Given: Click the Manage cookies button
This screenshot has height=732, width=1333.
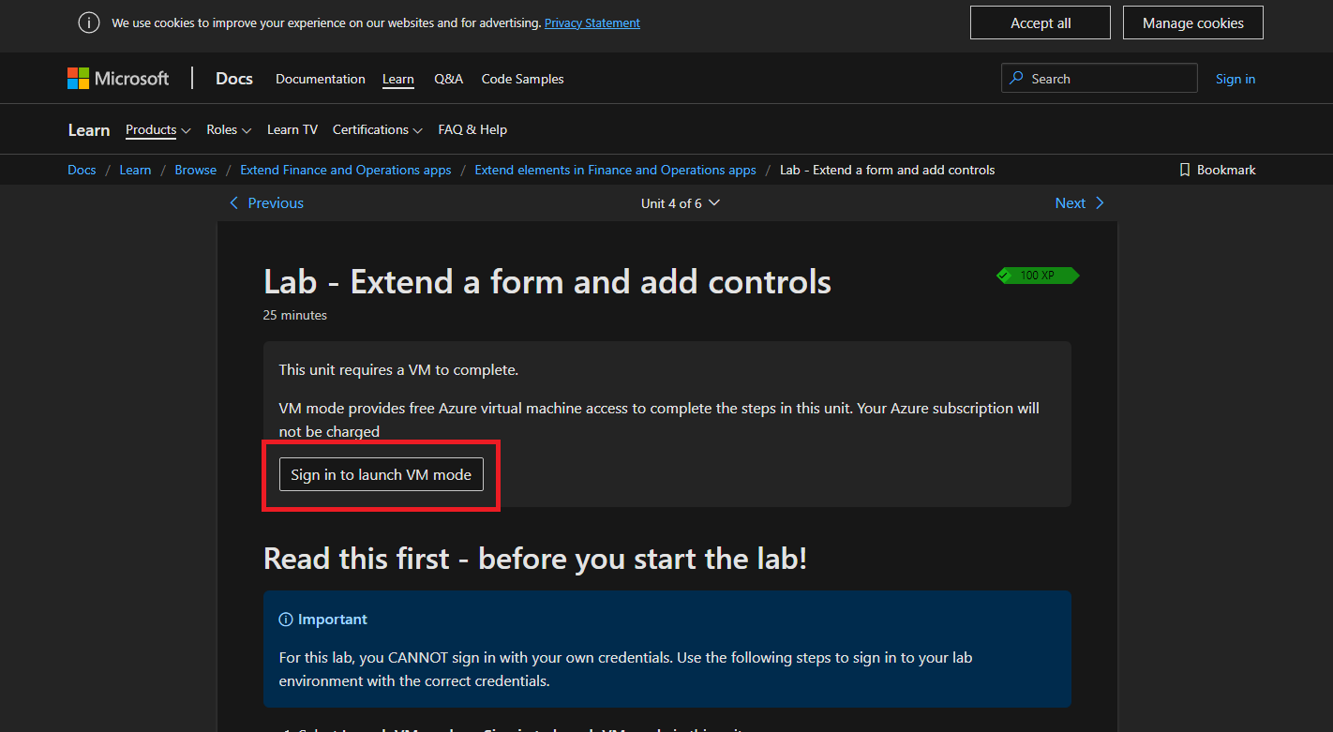Looking at the screenshot, I should [1193, 22].
